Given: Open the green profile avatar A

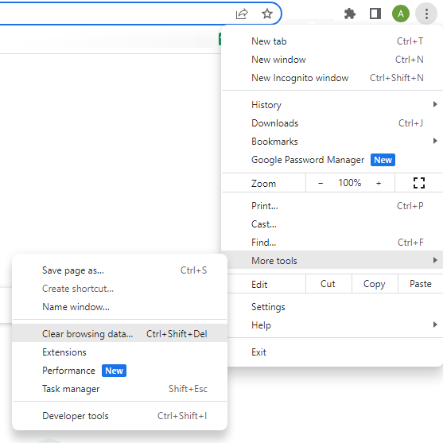Looking at the screenshot, I should point(401,14).
